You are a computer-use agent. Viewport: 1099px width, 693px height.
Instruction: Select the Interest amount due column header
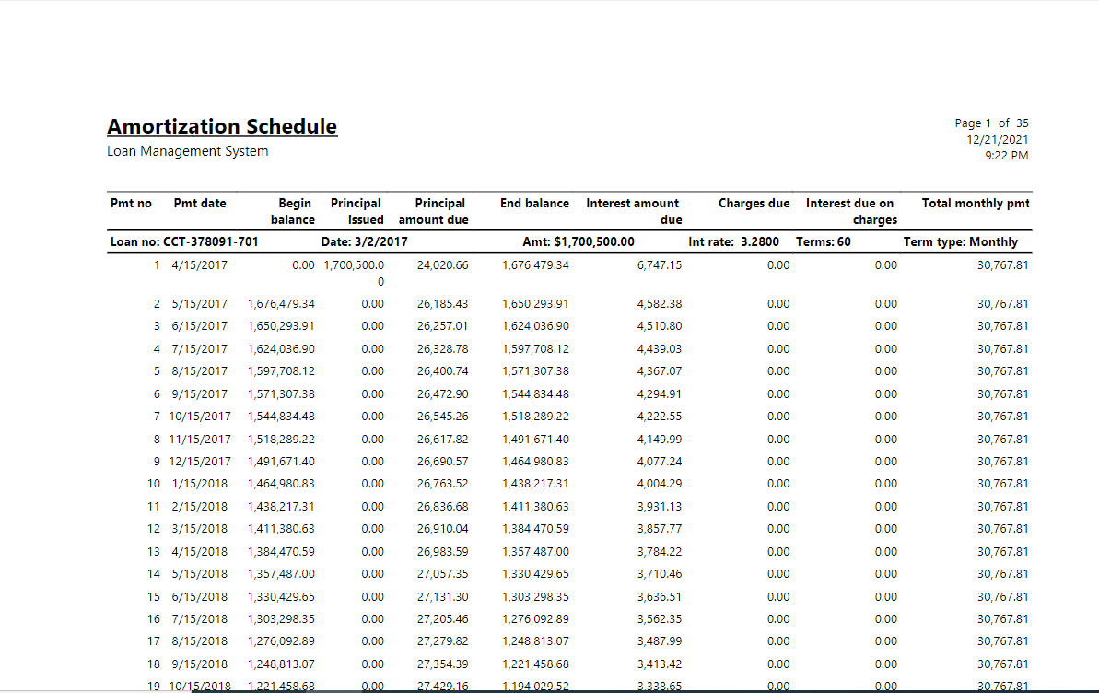coord(633,211)
